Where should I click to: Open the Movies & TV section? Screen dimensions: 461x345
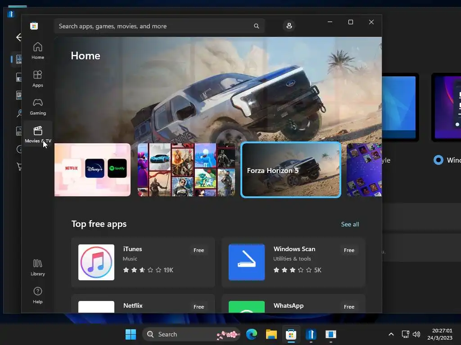(38, 134)
